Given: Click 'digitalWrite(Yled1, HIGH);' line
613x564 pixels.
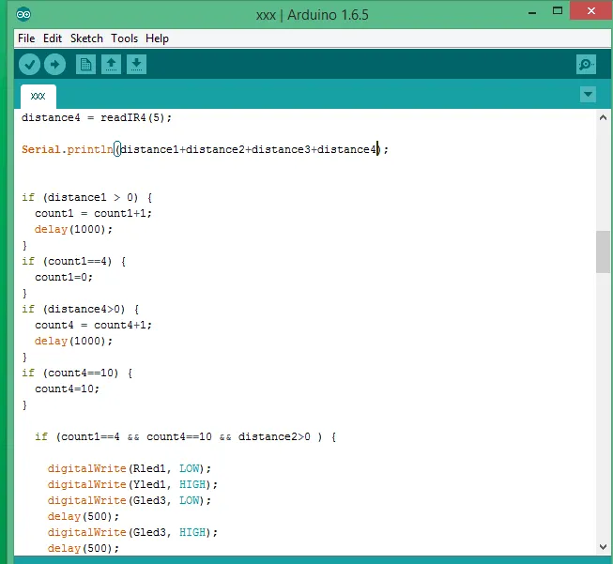Looking at the screenshot, I should pyautogui.click(x=132, y=484).
